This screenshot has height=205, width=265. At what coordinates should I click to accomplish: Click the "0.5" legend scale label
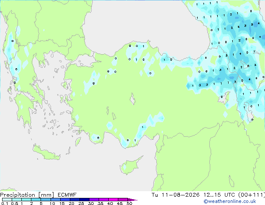14,203
